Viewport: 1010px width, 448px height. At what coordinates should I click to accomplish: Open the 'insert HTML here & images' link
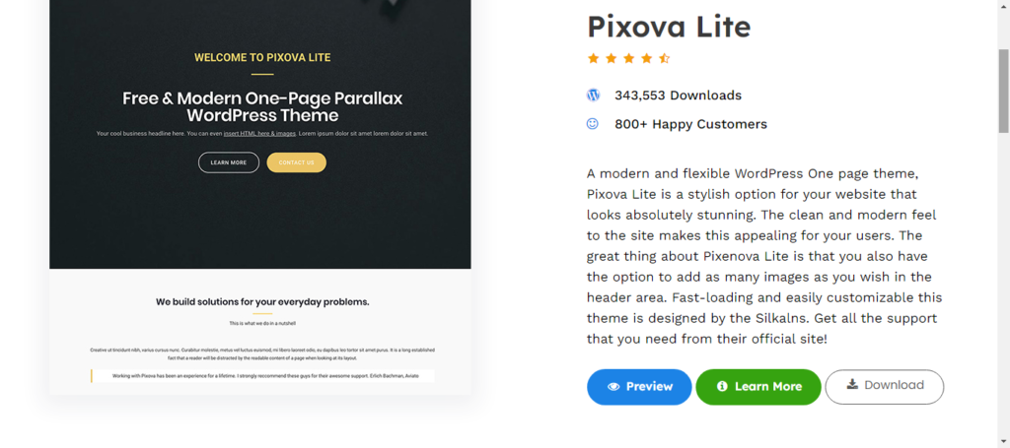259,134
